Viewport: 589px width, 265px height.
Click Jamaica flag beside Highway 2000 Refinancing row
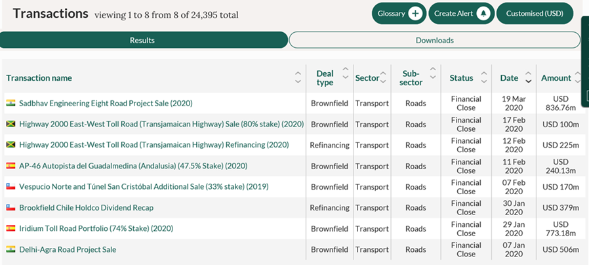click(10, 144)
